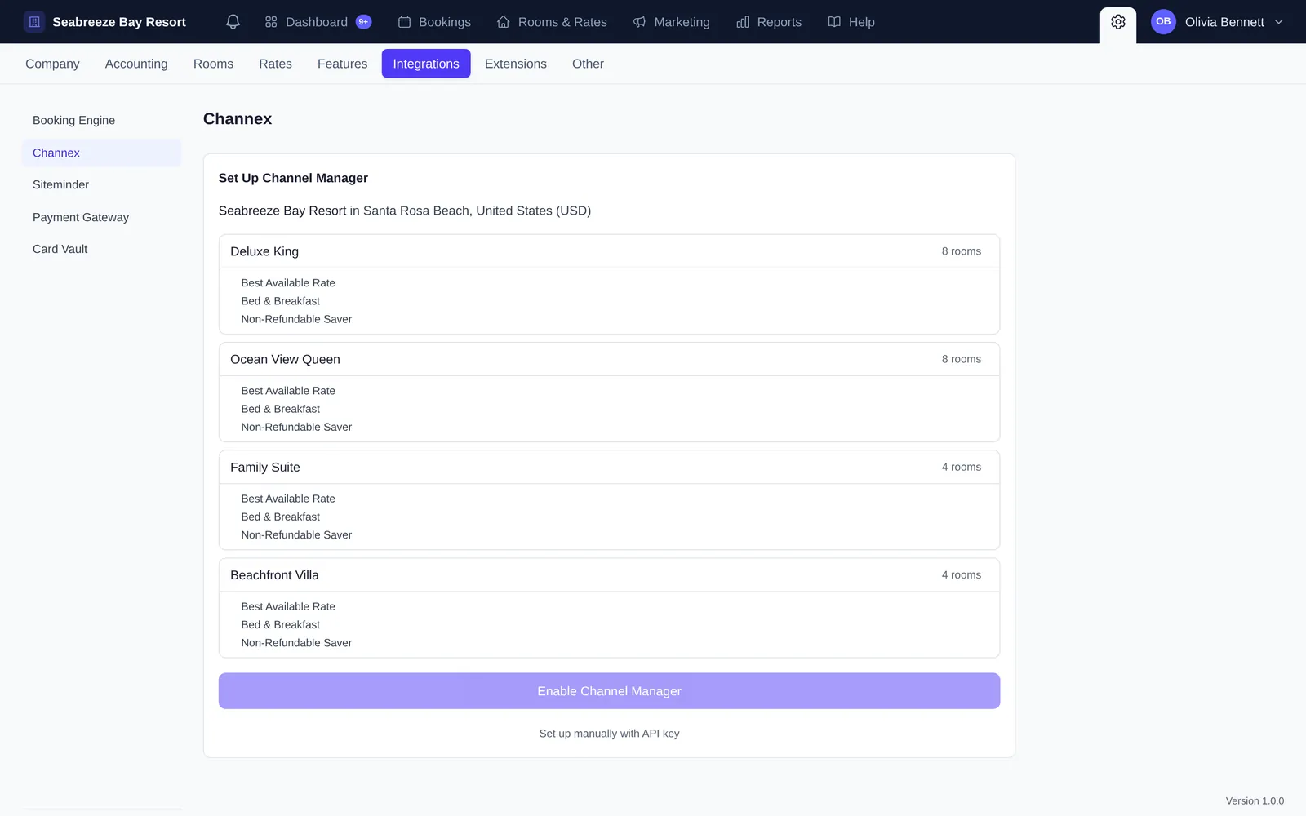1306x816 pixels.
Task: Switch to the Accounting tab
Action: click(136, 64)
